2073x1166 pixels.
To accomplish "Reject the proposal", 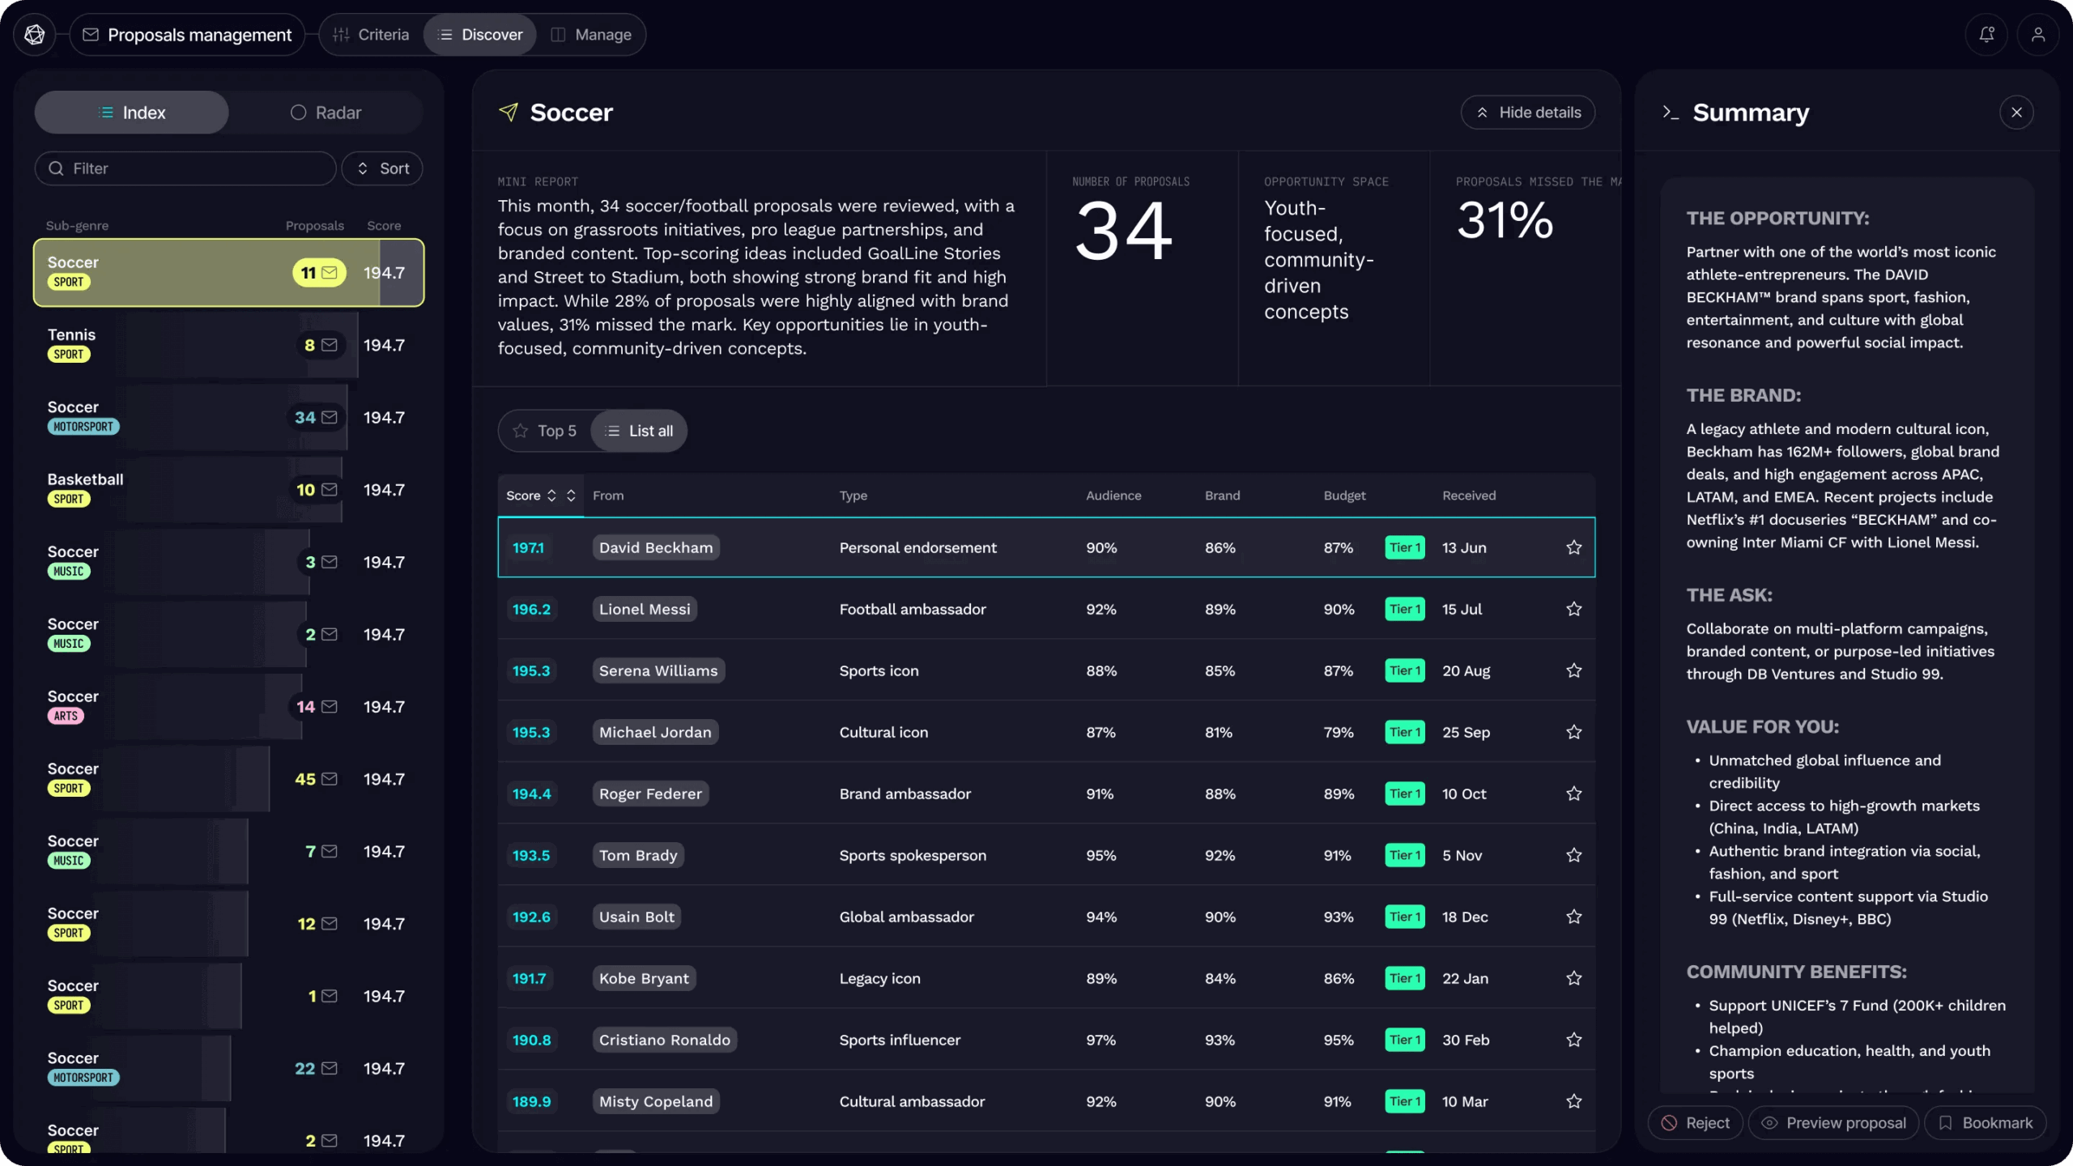I will coord(1696,1124).
